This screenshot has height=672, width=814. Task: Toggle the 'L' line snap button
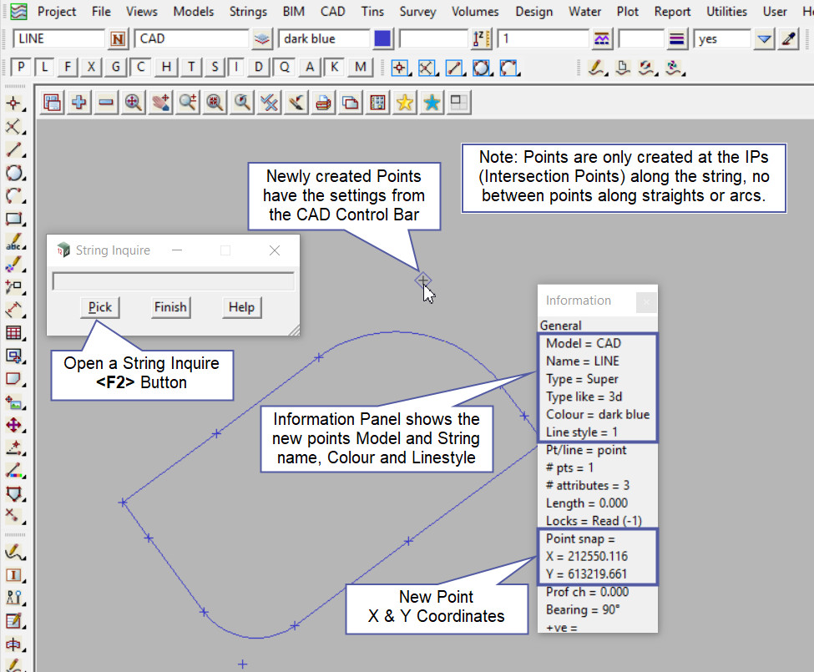[x=44, y=68]
